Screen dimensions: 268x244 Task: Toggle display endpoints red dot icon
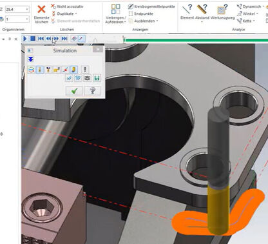pyautogui.click(x=65, y=70)
